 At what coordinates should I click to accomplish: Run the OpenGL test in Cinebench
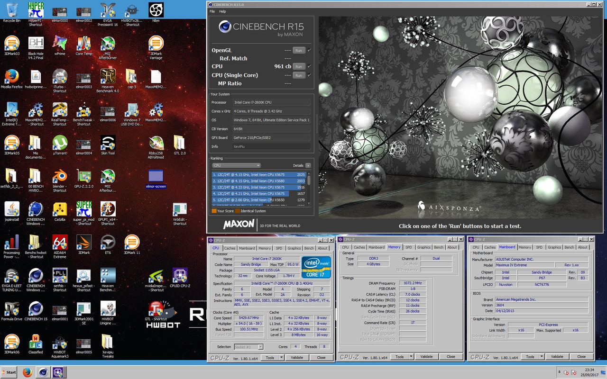[298, 50]
